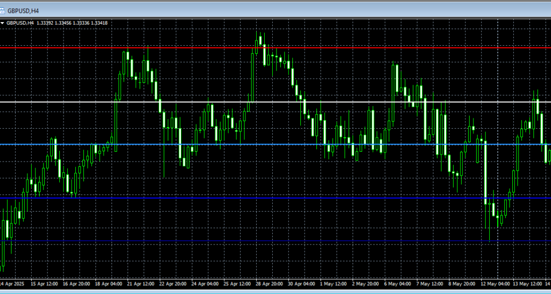The width and height of the screenshot is (551, 294).
Task: Click the 22 Apr 20:00 time label
Action: [x=173, y=284]
